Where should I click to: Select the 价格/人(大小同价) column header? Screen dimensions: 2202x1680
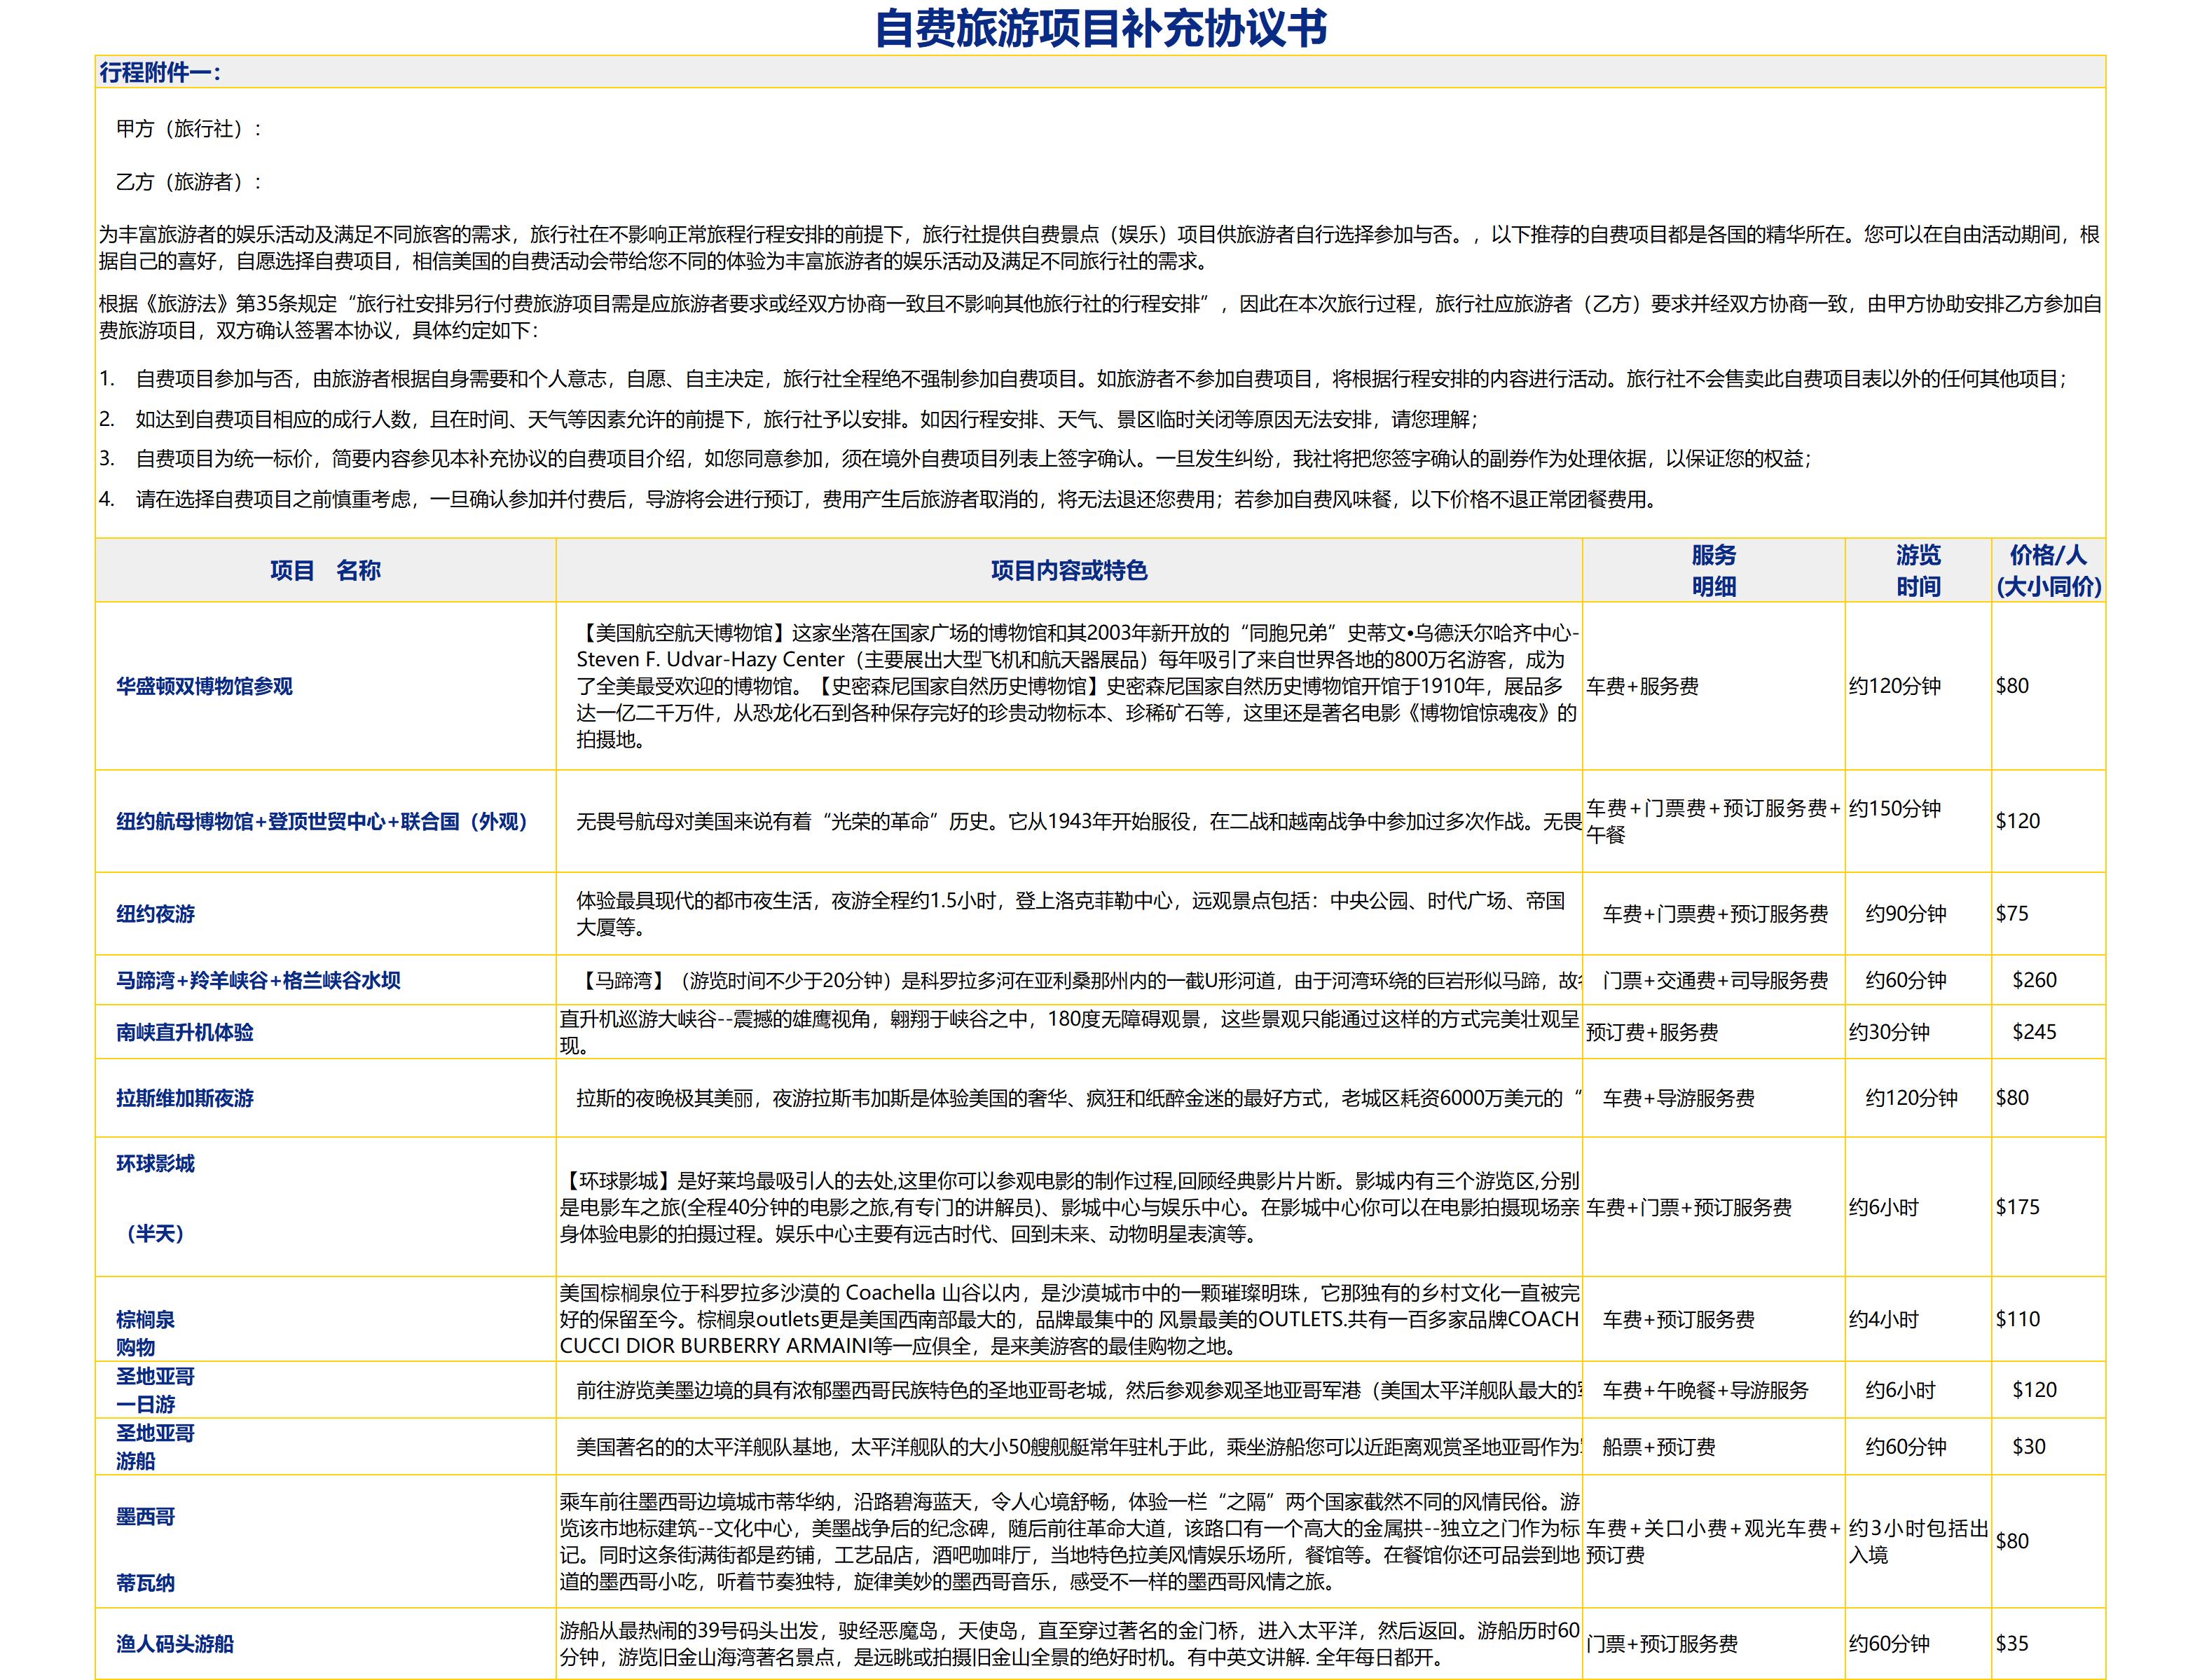[2048, 570]
